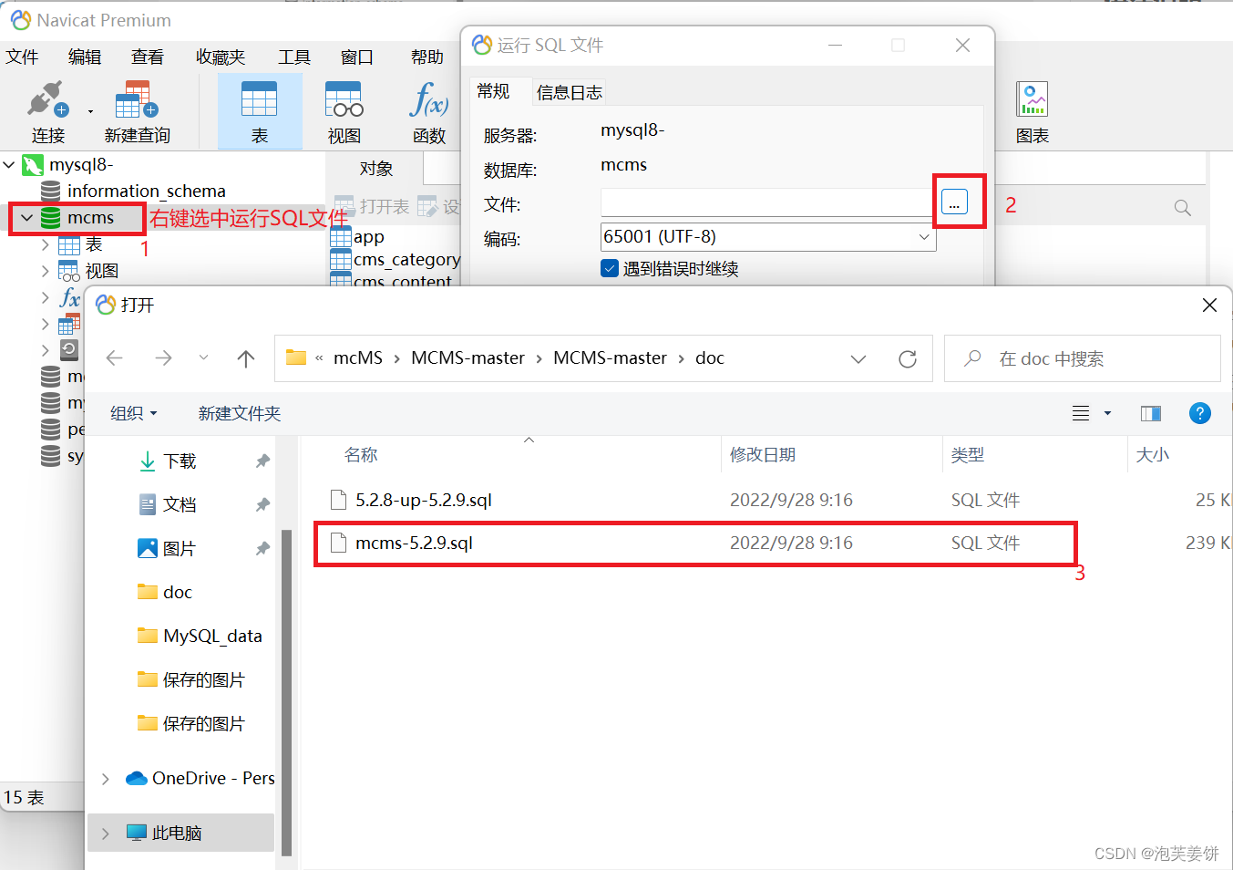This screenshot has height=870, width=1233.
Task: Open 函数 (Functions) toolbar icon
Action: 428,109
